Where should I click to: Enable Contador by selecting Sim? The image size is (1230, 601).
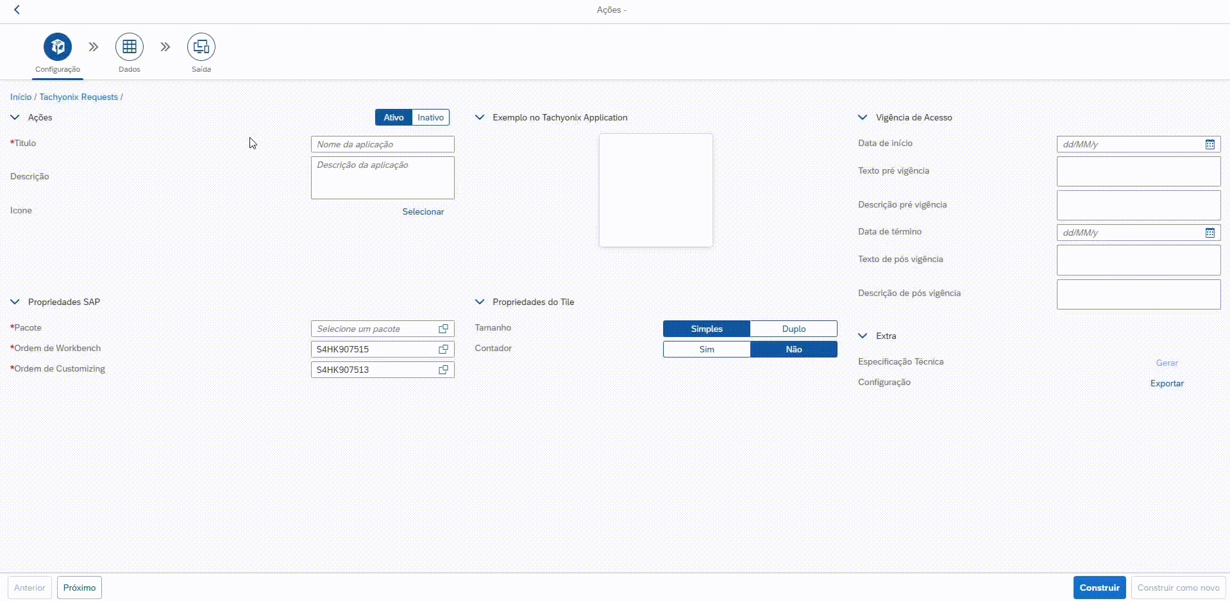click(x=706, y=349)
